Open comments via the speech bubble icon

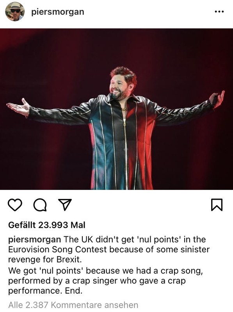[x=40, y=205]
